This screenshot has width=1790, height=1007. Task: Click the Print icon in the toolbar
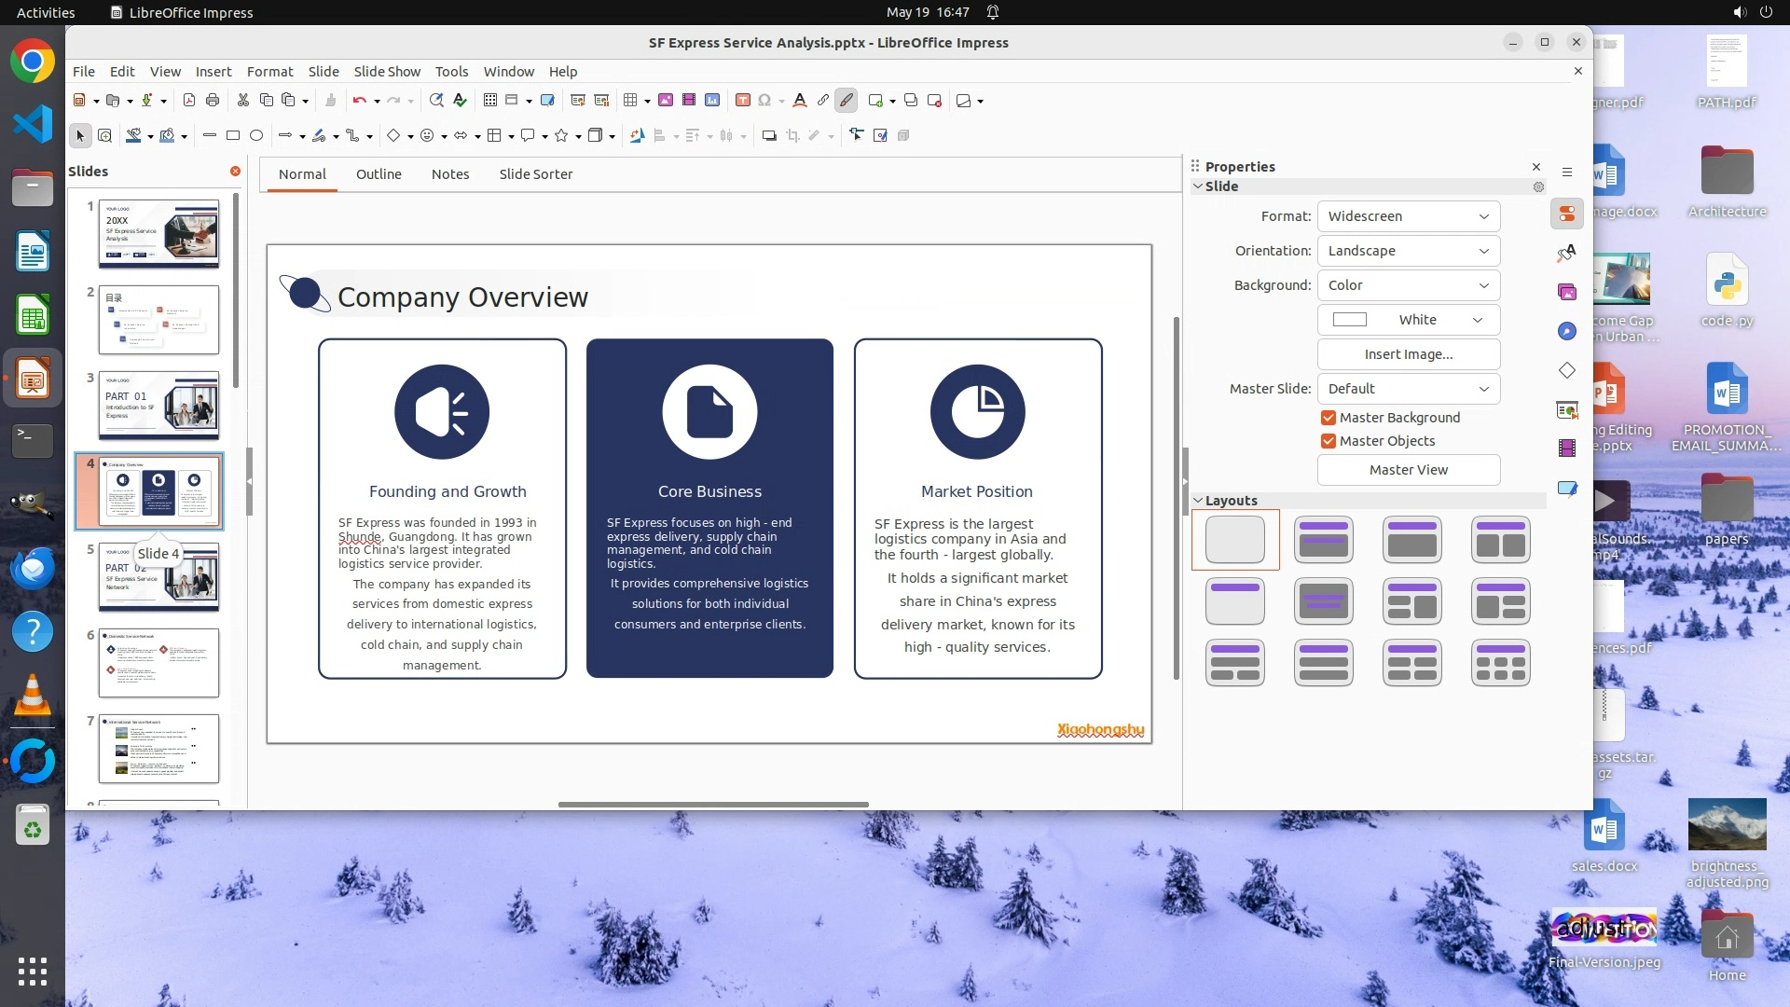point(213,101)
